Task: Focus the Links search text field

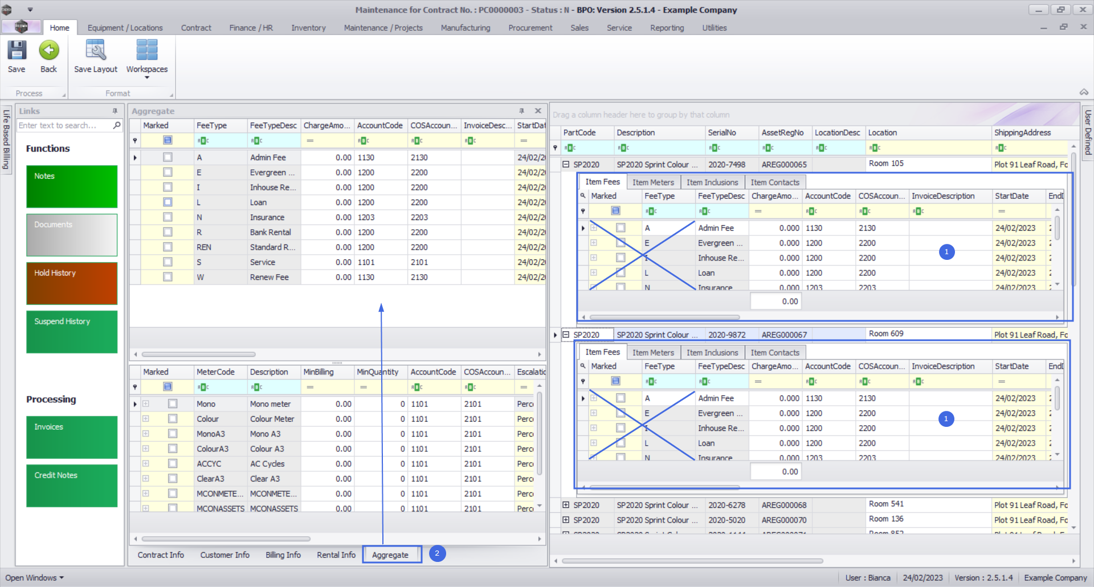Action: pyautogui.click(x=64, y=125)
